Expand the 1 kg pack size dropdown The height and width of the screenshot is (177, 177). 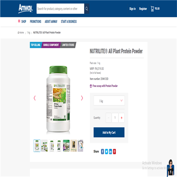(x=109, y=100)
